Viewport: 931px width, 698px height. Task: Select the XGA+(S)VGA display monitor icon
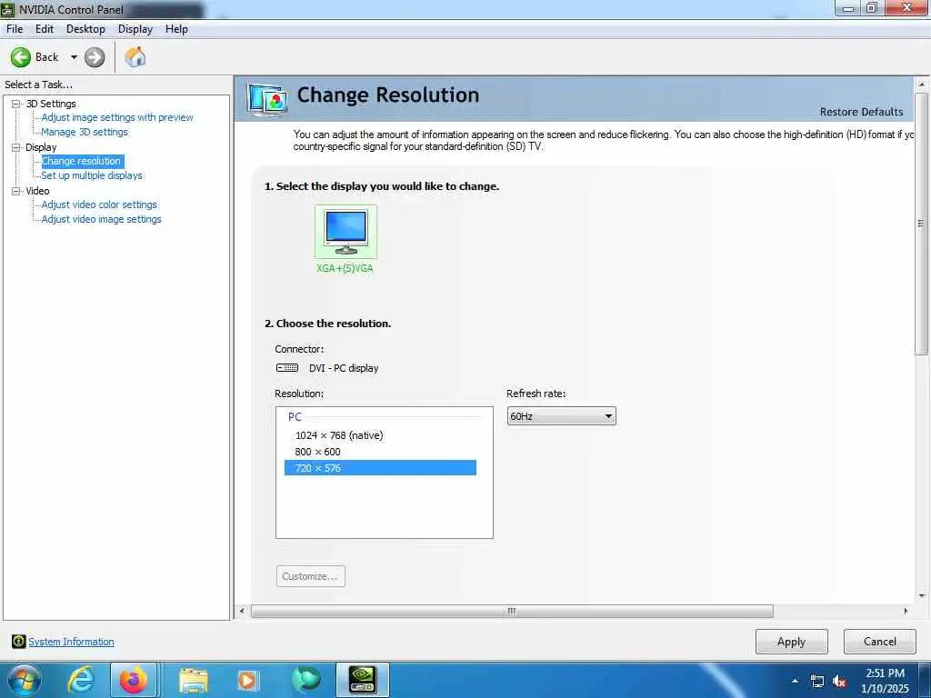click(345, 232)
